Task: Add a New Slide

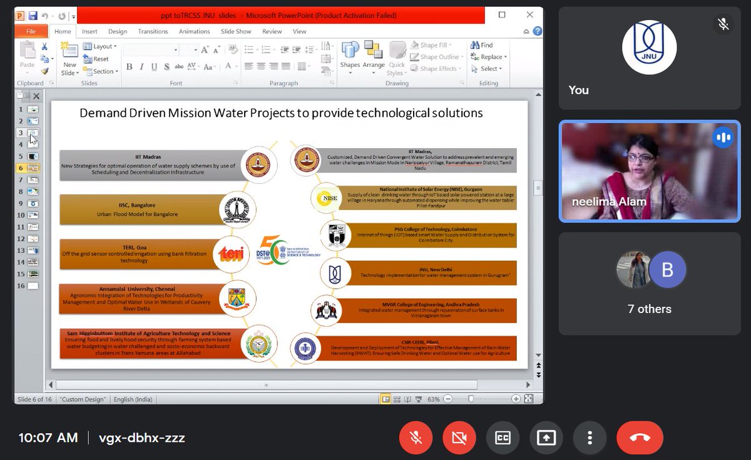Action: [x=69, y=58]
